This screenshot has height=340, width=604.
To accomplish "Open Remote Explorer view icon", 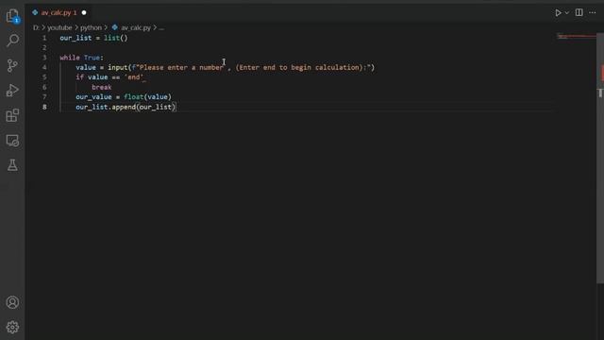I will [x=12, y=141].
